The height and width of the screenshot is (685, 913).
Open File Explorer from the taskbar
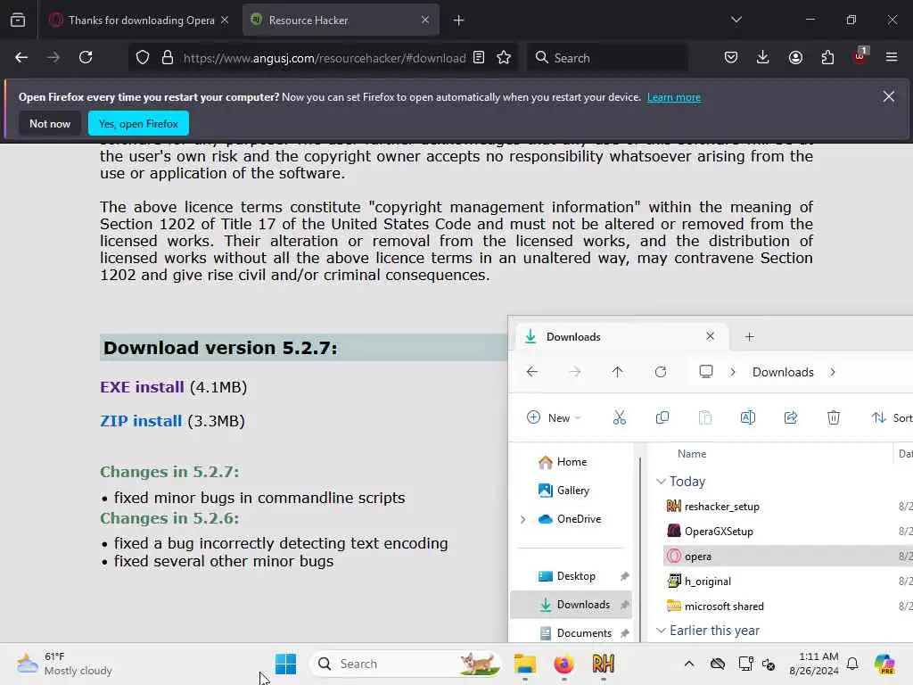[x=524, y=664]
